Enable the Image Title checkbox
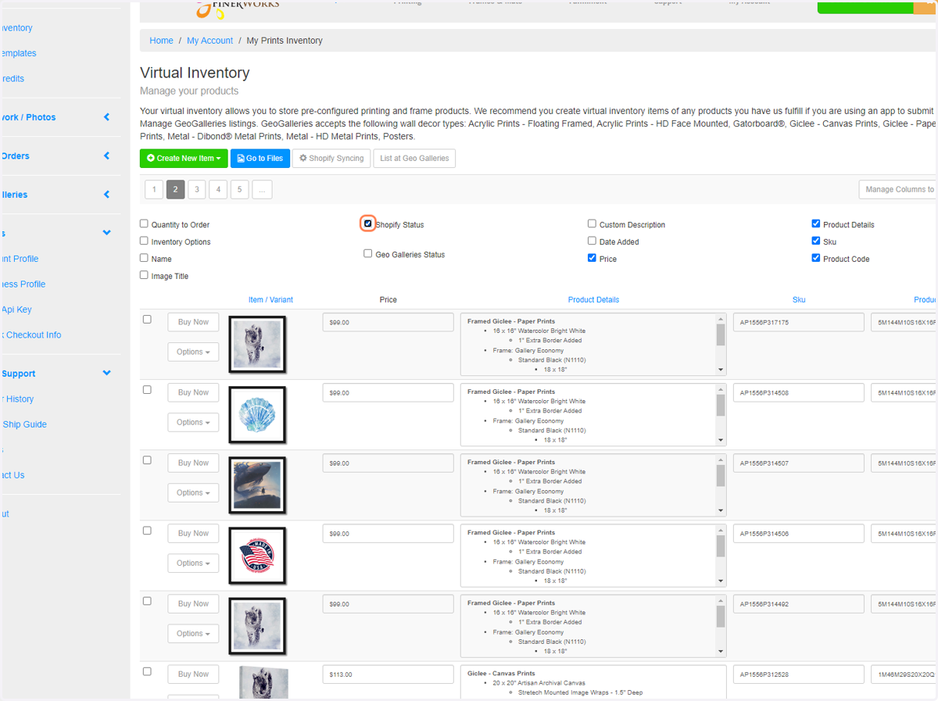The height and width of the screenshot is (701, 938). [x=144, y=275]
